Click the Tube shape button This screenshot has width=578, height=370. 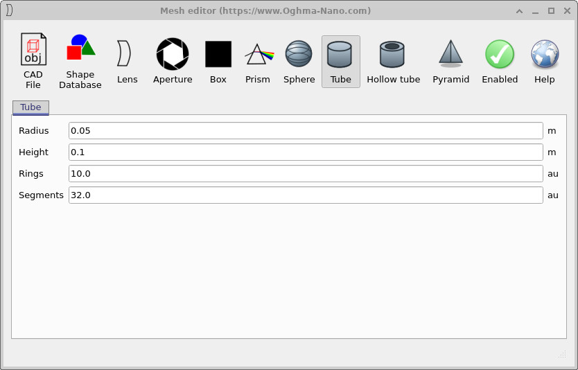[340, 61]
